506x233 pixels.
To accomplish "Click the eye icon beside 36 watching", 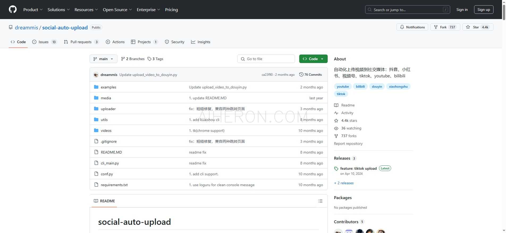I will [336, 128].
